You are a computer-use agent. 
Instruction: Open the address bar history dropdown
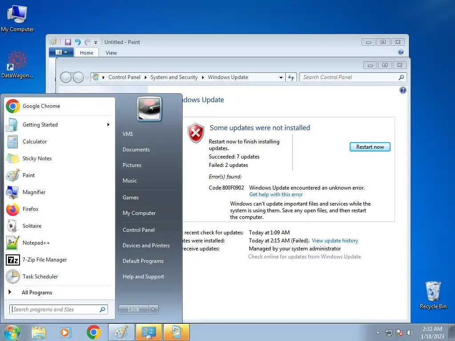pos(281,77)
